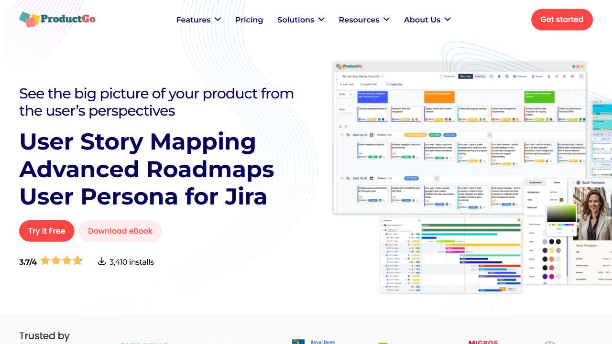This screenshot has width=612, height=344.
Task: Adjust the hue slider in the color picker
Action: pyautogui.click(x=562, y=225)
